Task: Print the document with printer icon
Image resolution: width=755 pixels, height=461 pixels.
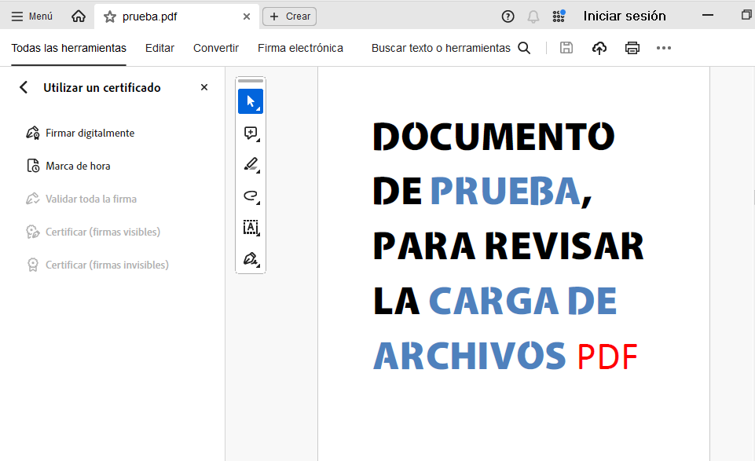Action: tap(632, 48)
